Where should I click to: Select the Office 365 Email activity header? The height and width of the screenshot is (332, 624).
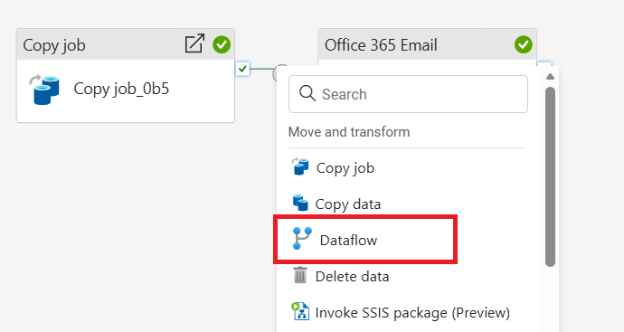[428, 44]
